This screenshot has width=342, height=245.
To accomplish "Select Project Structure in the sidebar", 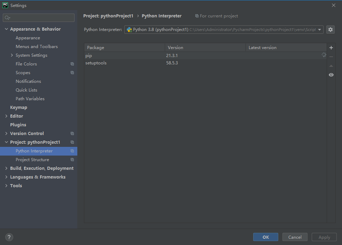I will 32,159.
